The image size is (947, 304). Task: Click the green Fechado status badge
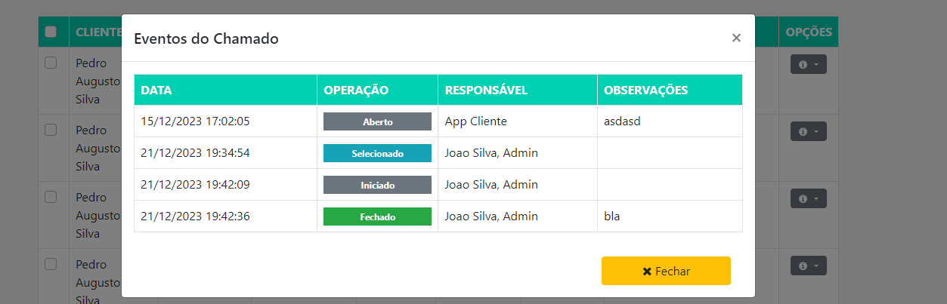pyautogui.click(x=377, y=216)
